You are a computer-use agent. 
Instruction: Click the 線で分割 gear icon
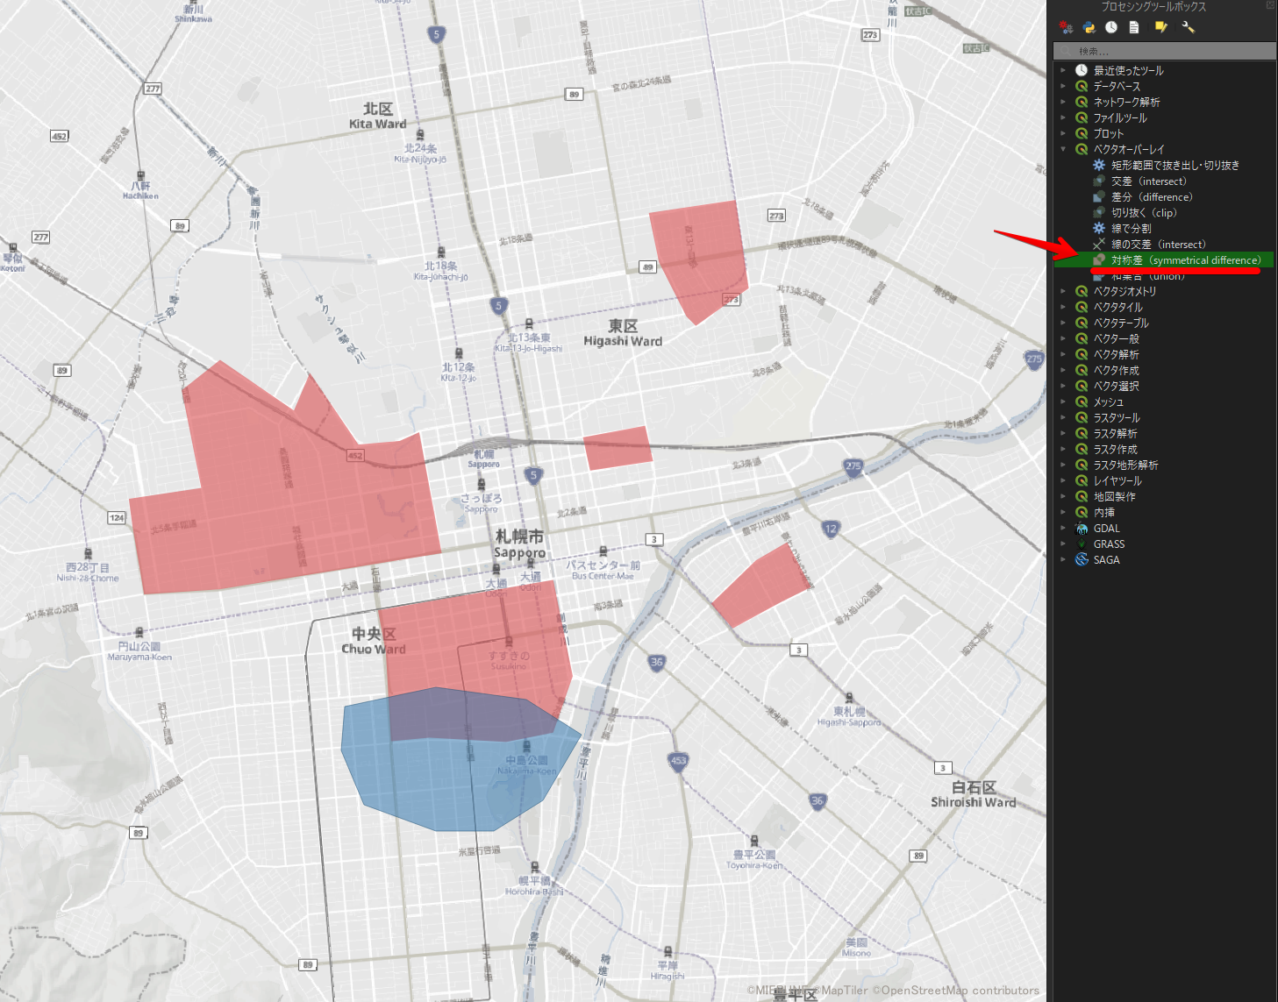pos(1099,228)
